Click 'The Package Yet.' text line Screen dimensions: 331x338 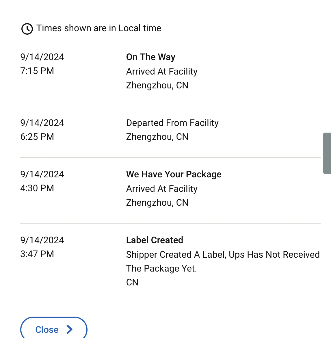pyautogui.click(x=161, y=269)
